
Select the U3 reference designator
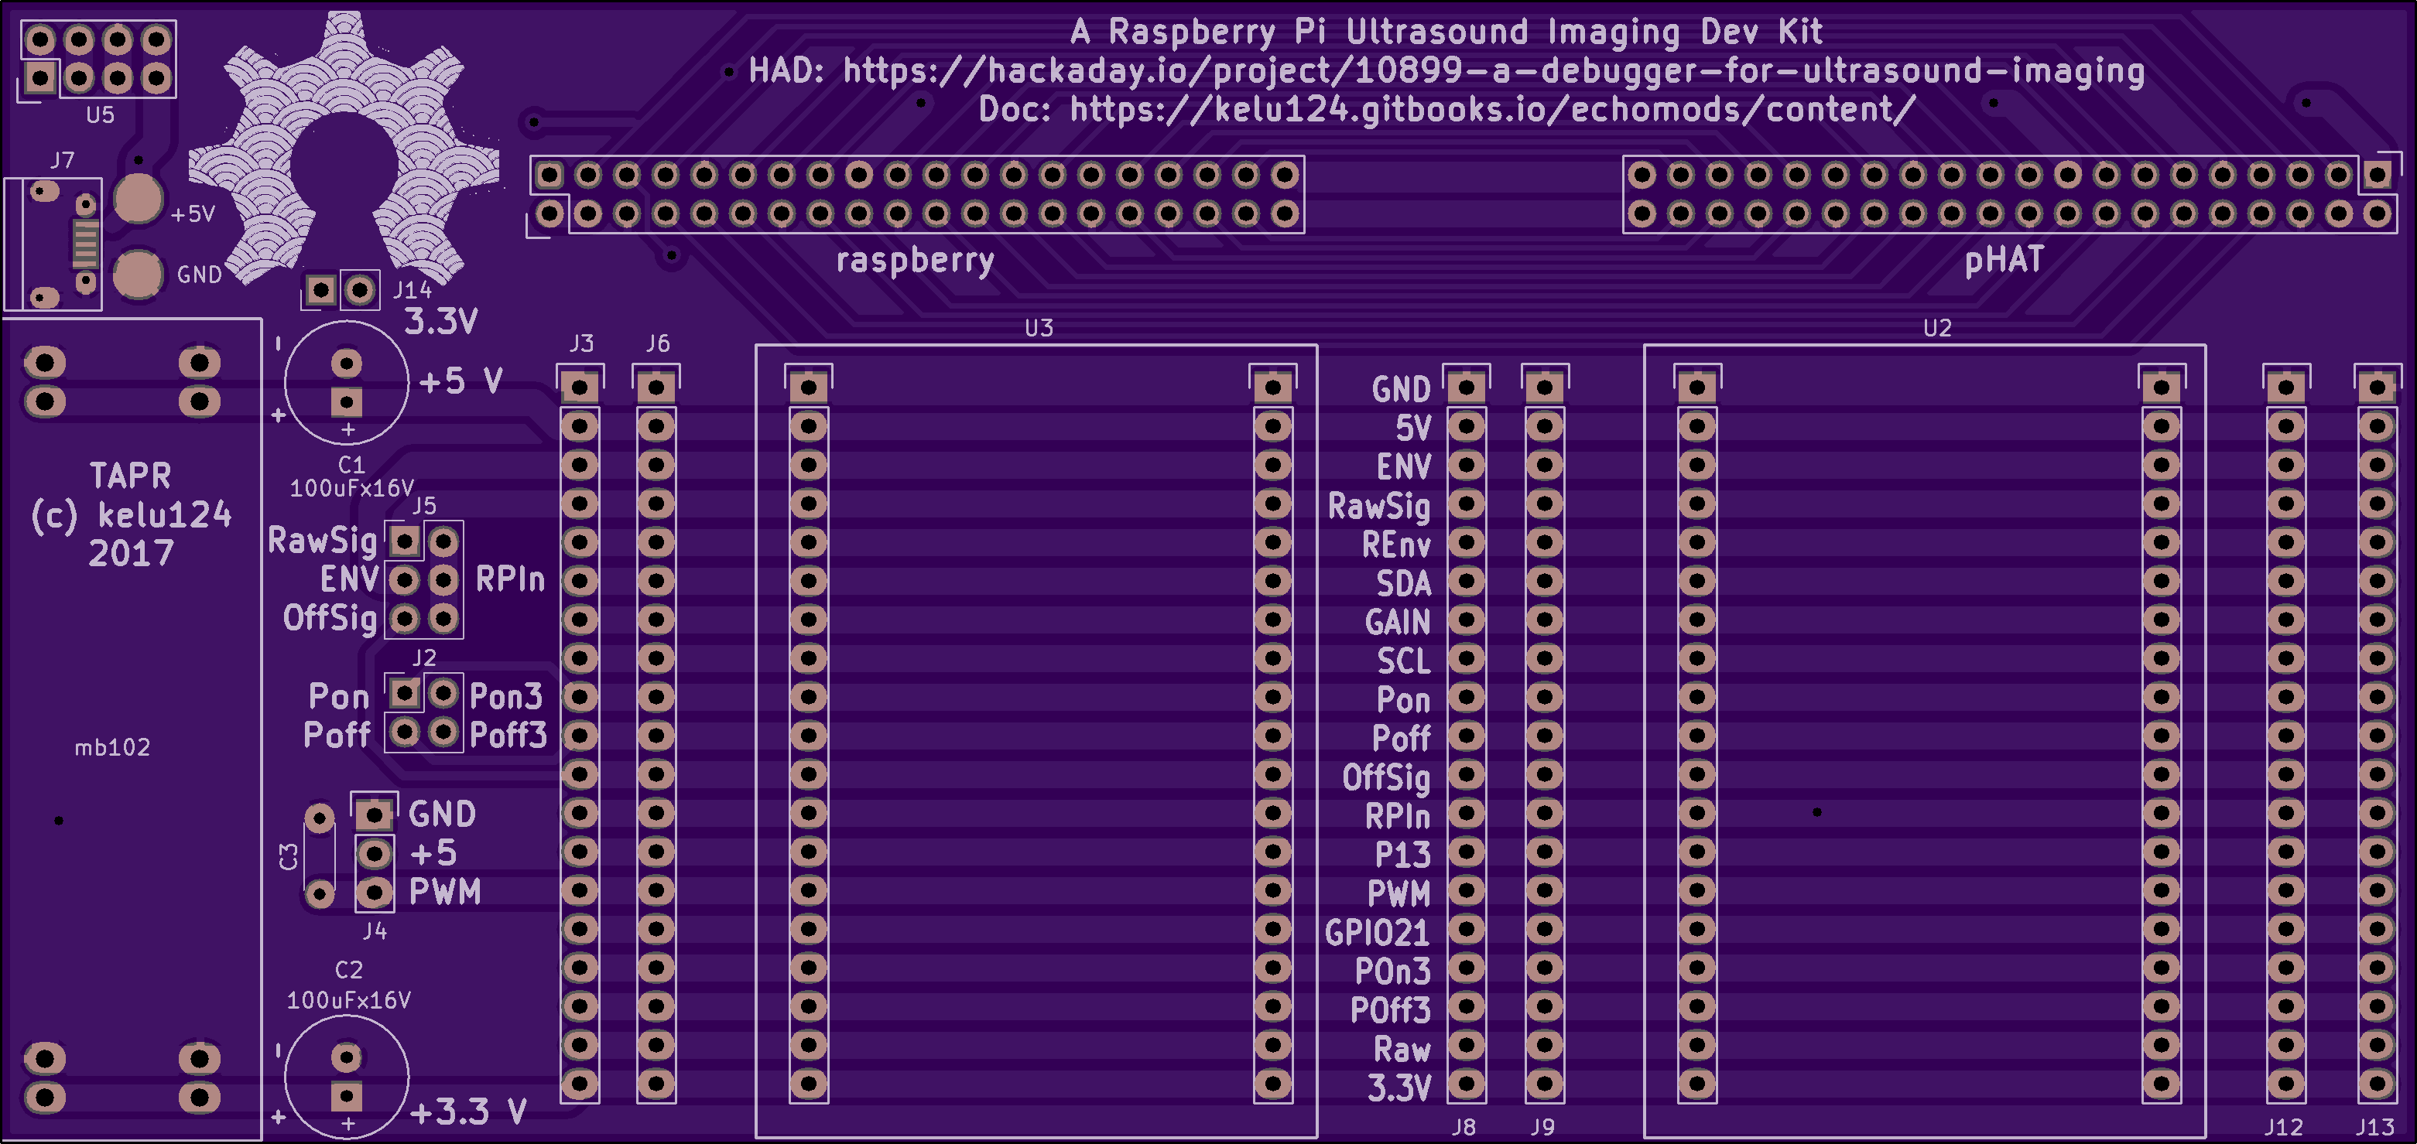click(x=1039, y=328)
